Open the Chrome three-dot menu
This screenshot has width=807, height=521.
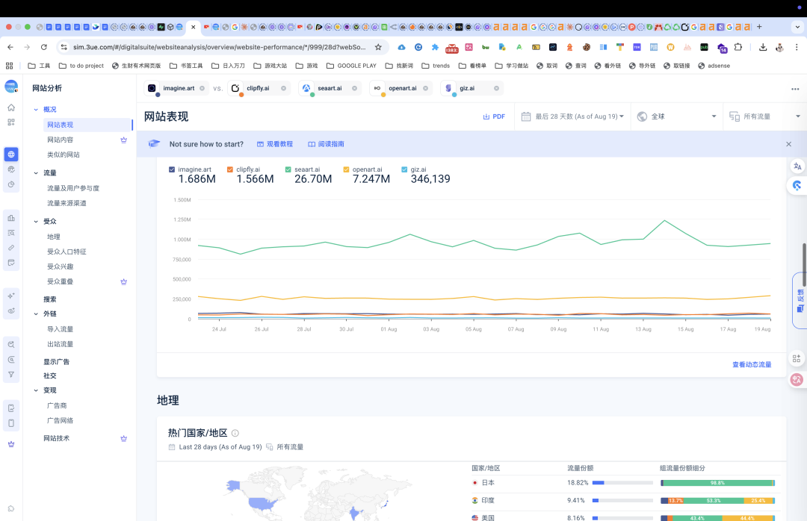coord(797,47)
